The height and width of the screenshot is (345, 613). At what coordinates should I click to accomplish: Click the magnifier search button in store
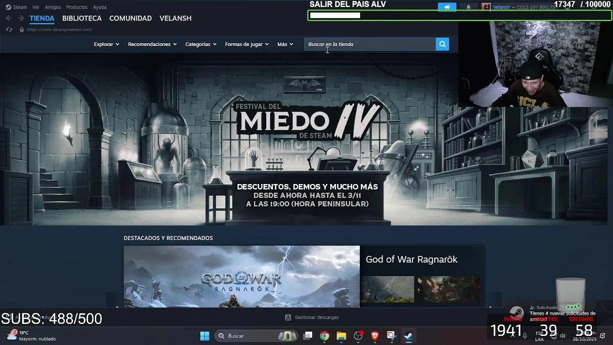pyautogui.click(x=442, y=44)
